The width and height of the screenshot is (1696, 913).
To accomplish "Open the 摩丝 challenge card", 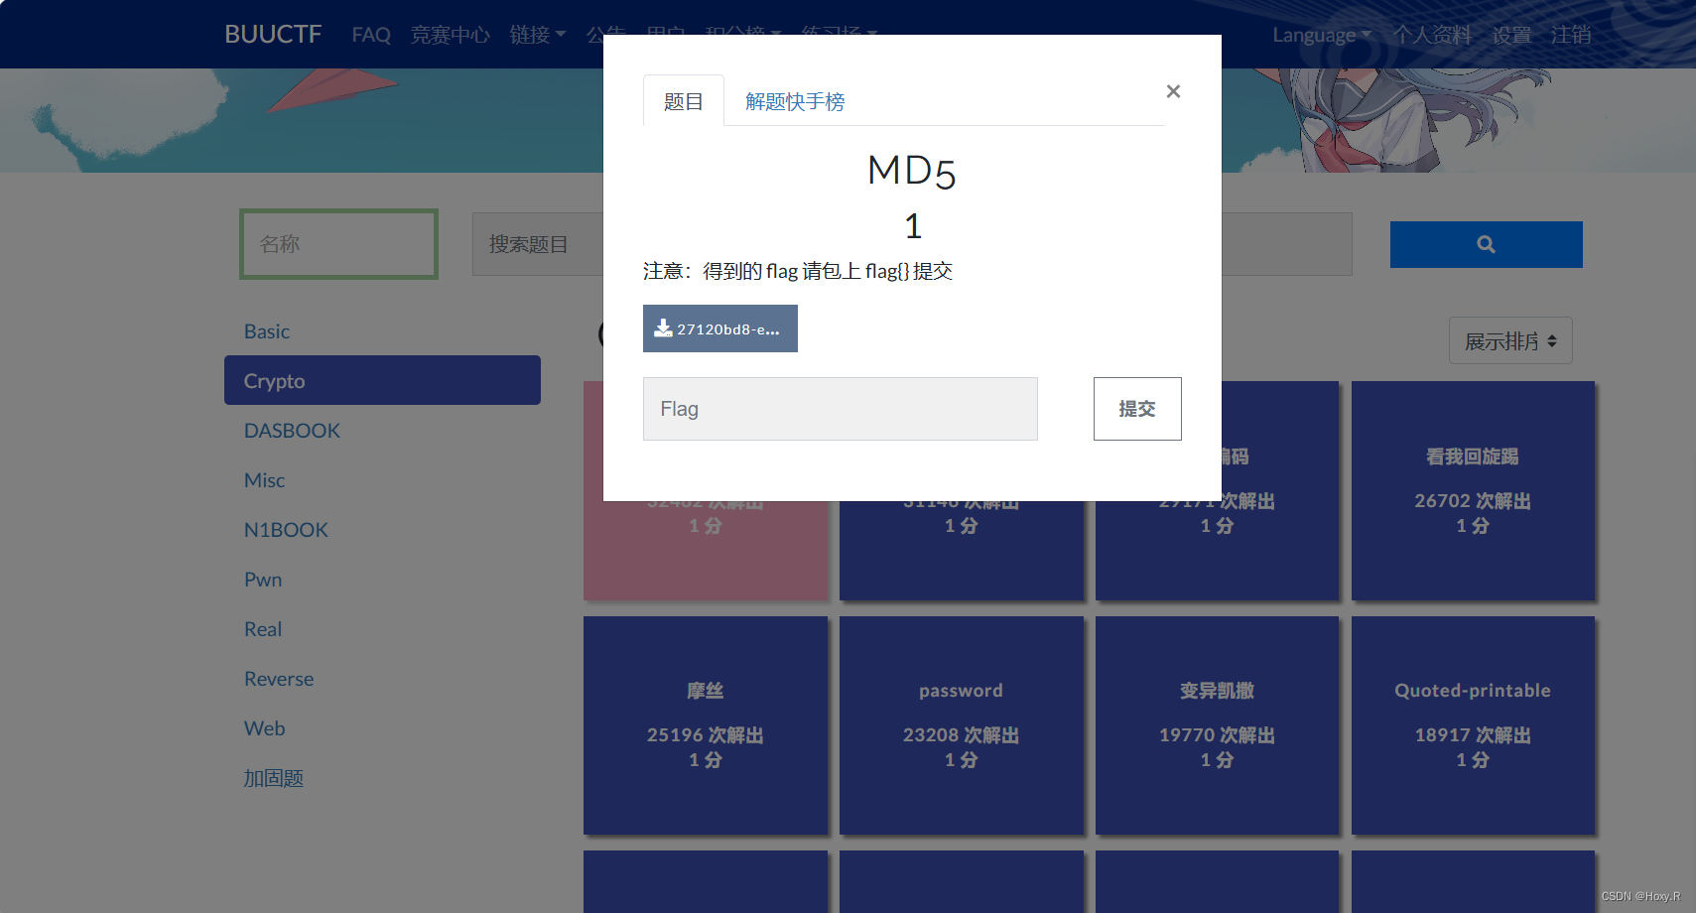I will click(x=706, y=725).
